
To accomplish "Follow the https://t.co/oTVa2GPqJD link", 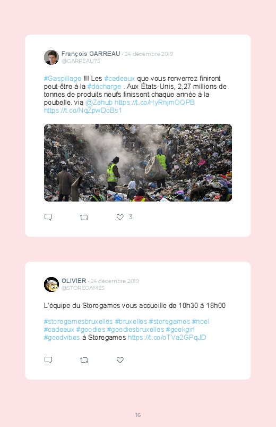I will pyautogui.click(x=167, y=338).
